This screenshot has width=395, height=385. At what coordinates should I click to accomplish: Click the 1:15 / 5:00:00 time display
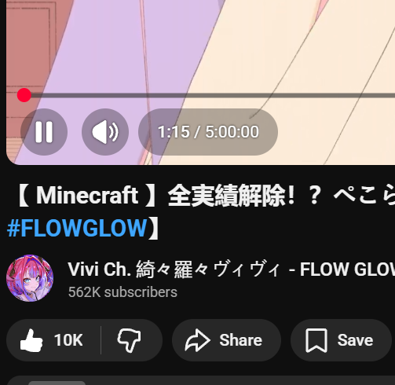[x=208, y=132]
